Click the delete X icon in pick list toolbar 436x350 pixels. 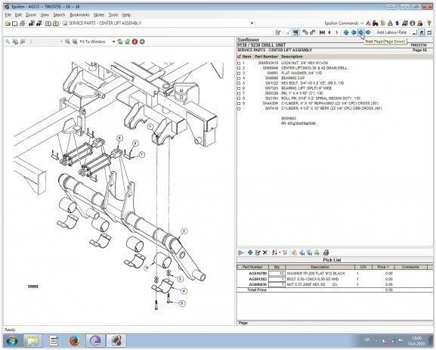(x=265, y=252)
